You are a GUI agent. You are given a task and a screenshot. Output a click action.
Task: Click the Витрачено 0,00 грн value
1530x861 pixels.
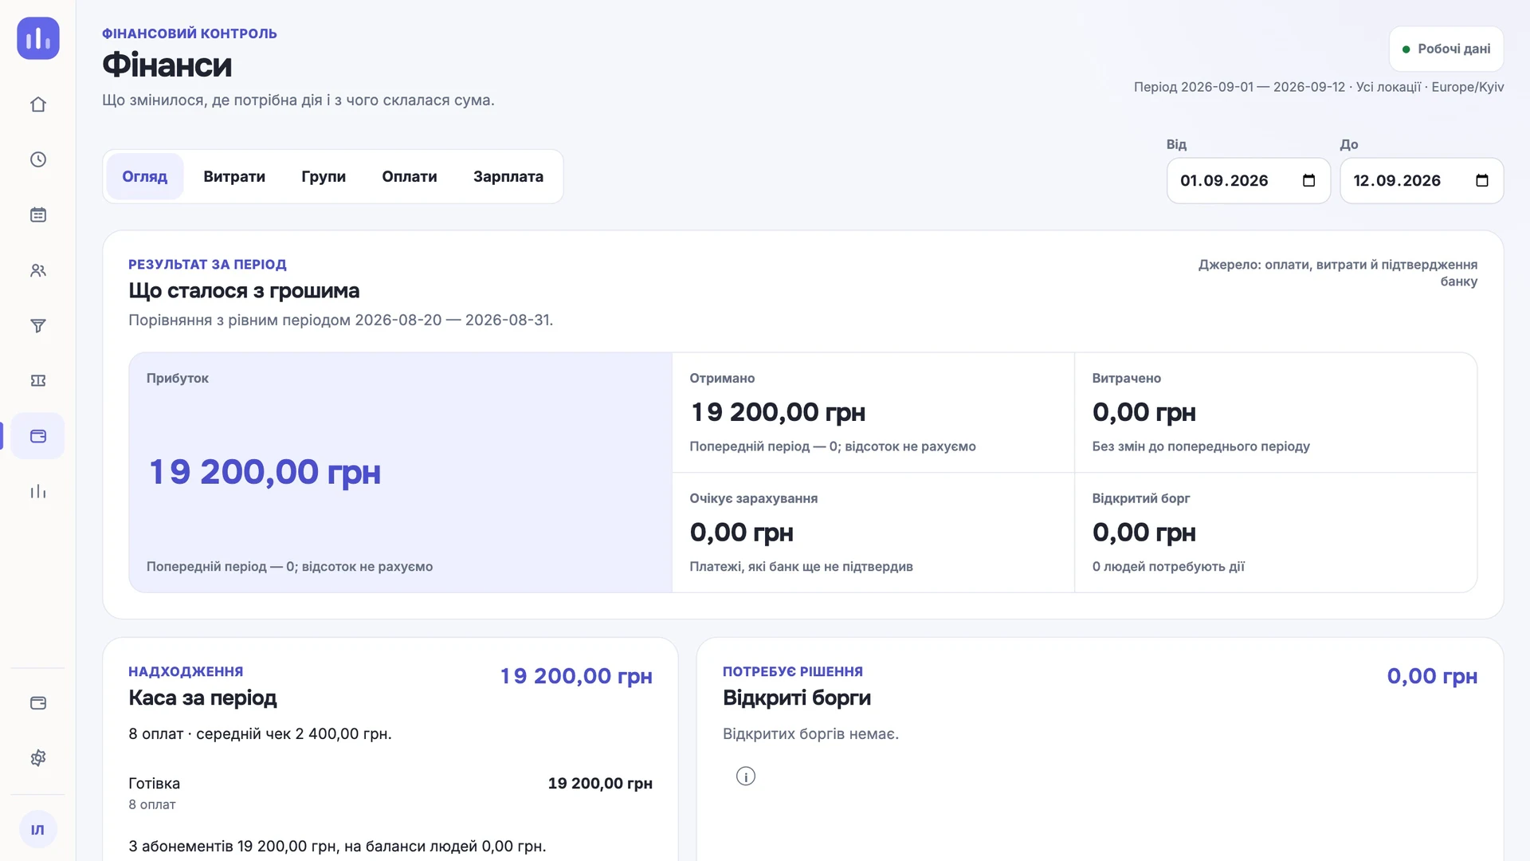tap(1144, 412)
